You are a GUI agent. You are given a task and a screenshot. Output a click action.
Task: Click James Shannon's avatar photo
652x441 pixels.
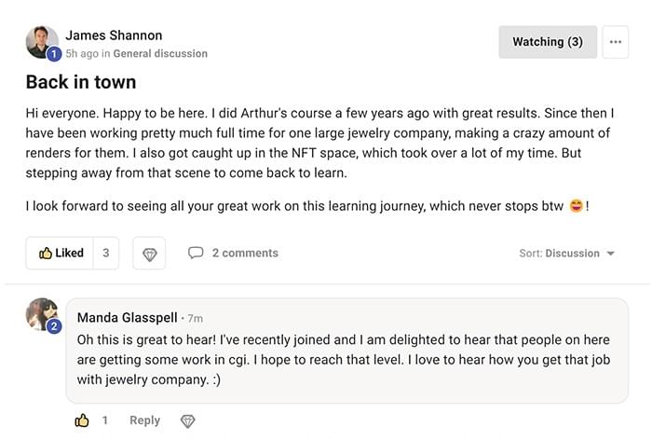[x=41, y=41]
